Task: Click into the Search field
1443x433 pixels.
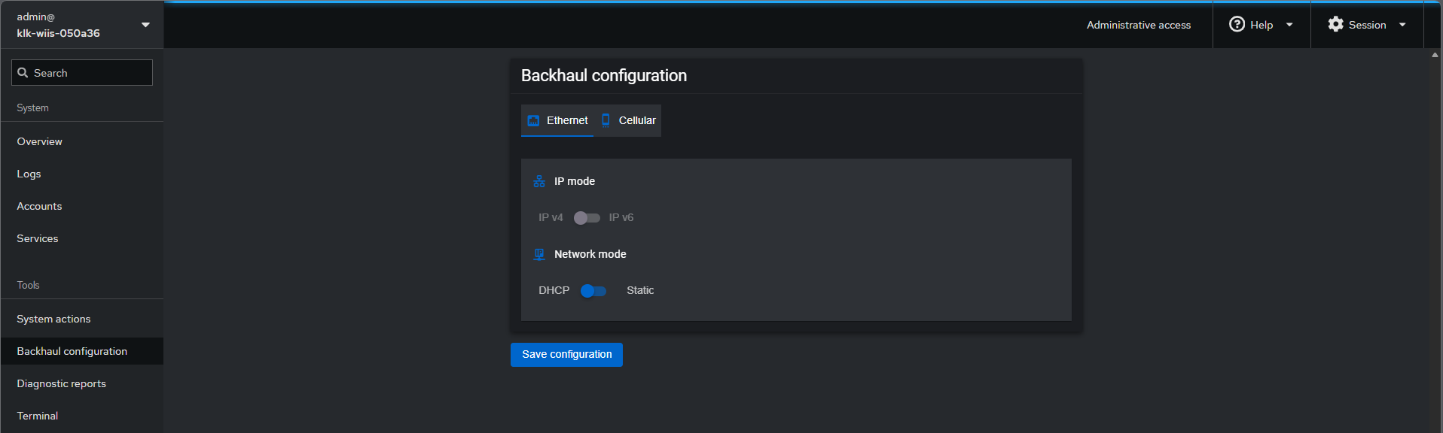Action: pyautogui.click(x=82, y=73)
